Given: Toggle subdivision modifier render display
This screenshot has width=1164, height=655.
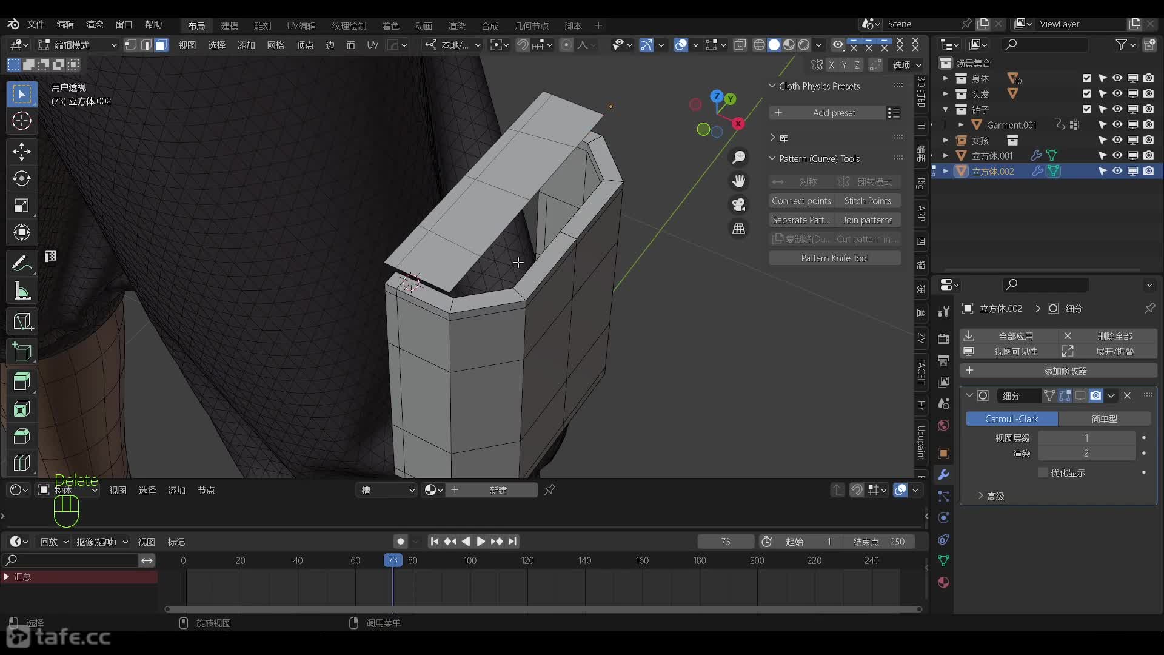Looking at the screenshot, I should click(1095, 395).
